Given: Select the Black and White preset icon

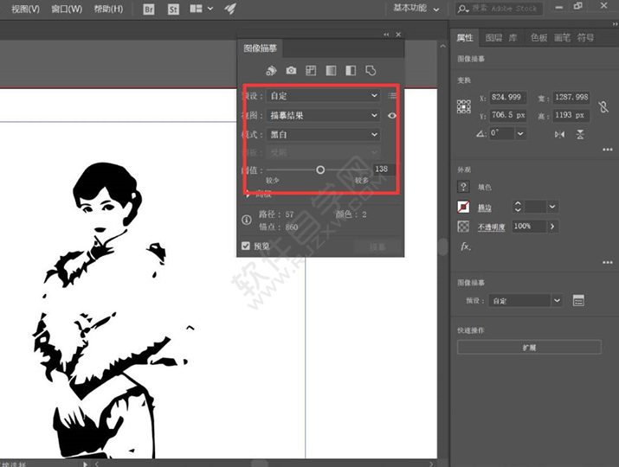Looking at the screenshot, I should tap(351, 71).
